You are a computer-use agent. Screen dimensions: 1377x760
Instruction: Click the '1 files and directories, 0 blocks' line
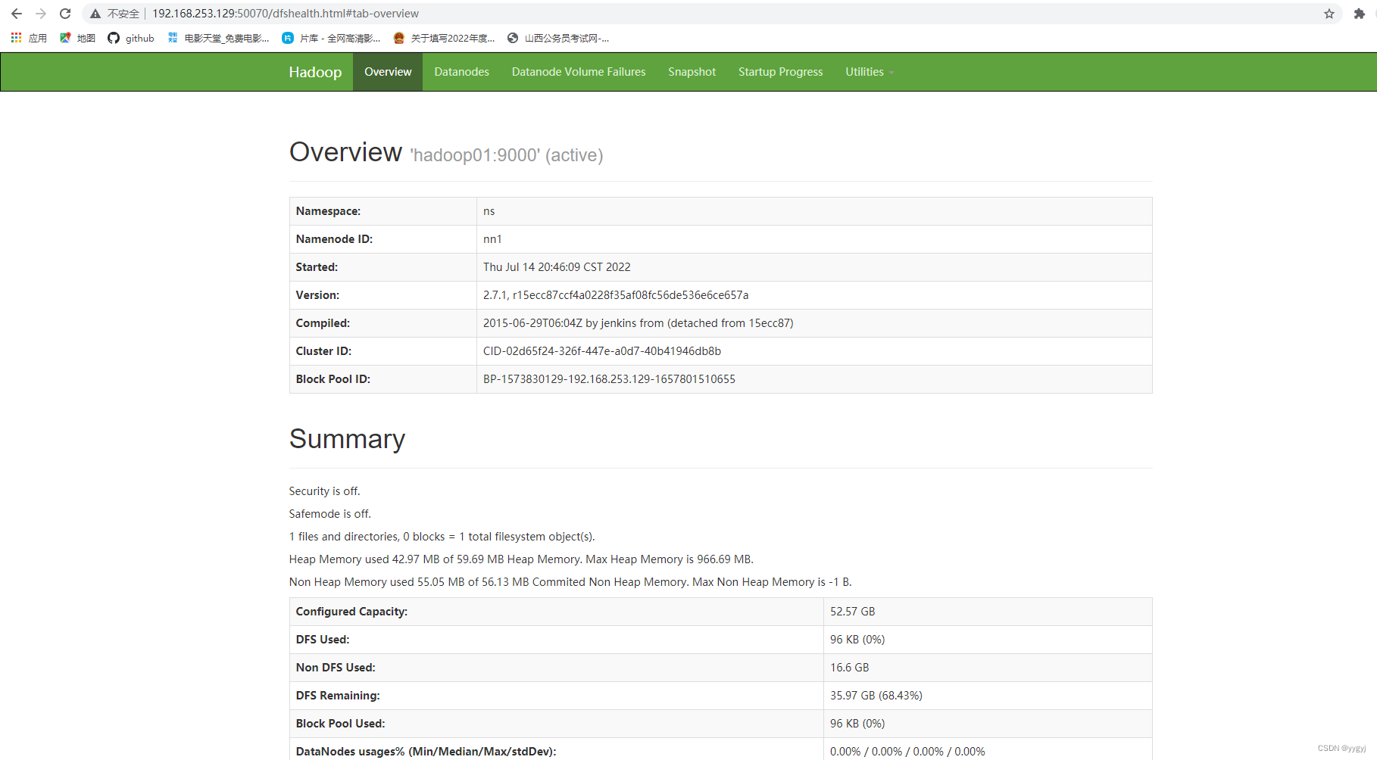(x=442, y=537)
